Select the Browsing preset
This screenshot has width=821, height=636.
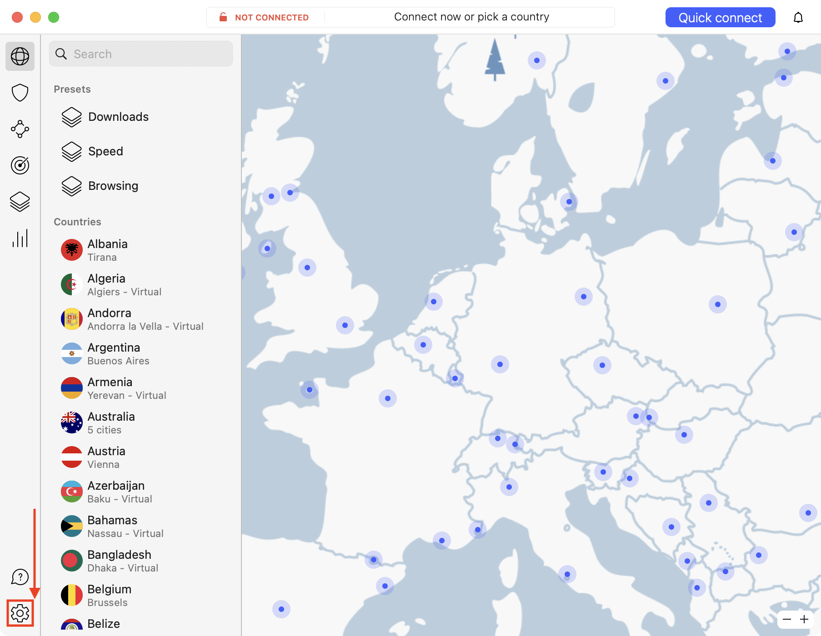click(x=113, y=186)
